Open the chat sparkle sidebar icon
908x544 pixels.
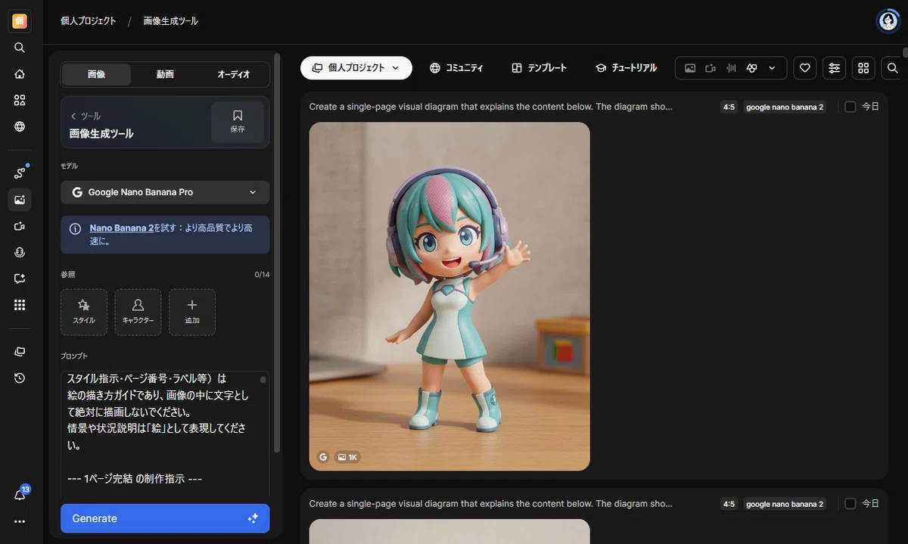click(20, 278)
